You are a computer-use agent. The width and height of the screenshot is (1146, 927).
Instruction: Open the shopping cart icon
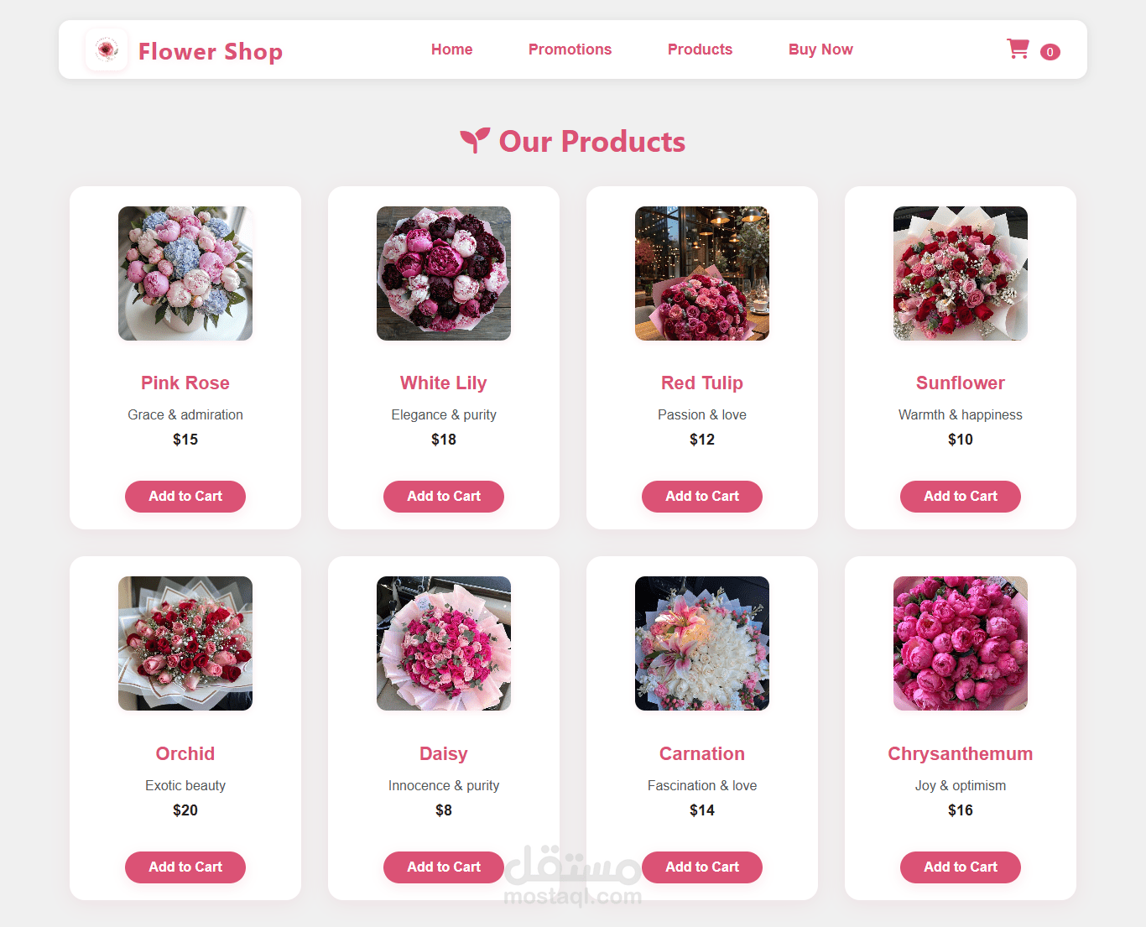[1018, 49]
